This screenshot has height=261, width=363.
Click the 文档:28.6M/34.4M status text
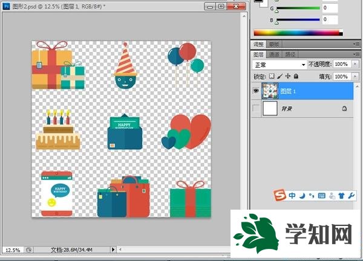pos(71,250)
